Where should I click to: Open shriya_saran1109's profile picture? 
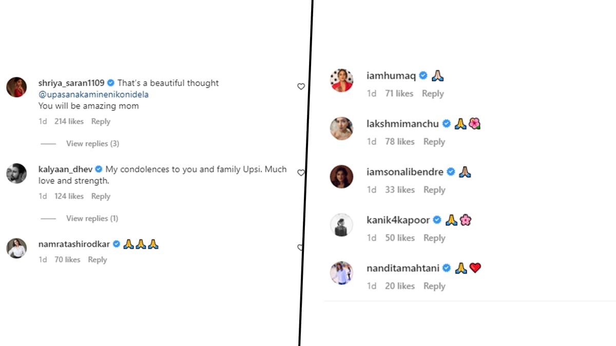click(x=16, y=87)
